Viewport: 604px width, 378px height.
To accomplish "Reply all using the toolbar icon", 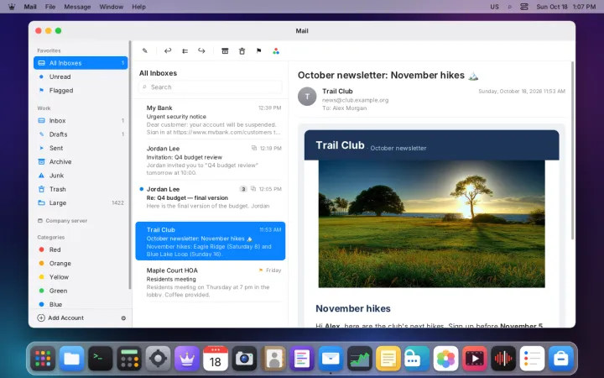I will pyautogui.click(x=185, y=51).
